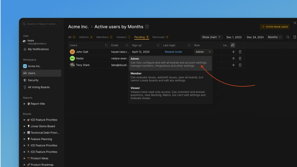Select the Member role option
297x167 pixels.
point(136,74)
